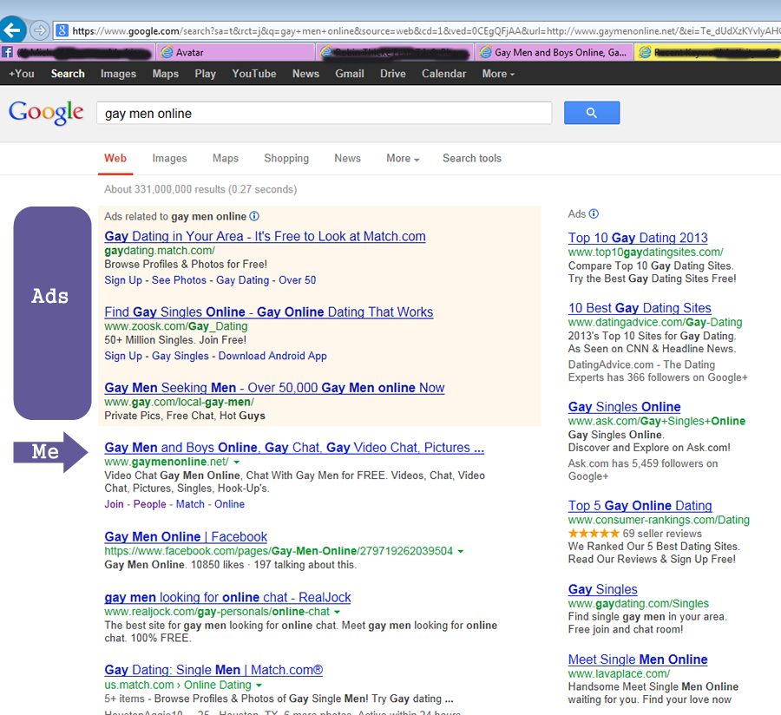This screenshot has height=715, width=781.
Task: Switch to the Avatar browser tab
Action: click(234, 52)
